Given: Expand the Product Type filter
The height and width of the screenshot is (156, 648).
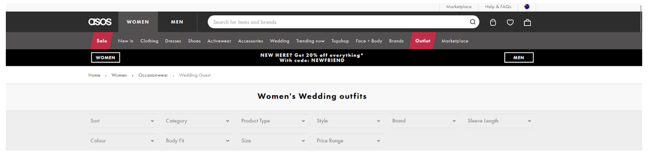Looking at the screenshot, I should point(273,121).
